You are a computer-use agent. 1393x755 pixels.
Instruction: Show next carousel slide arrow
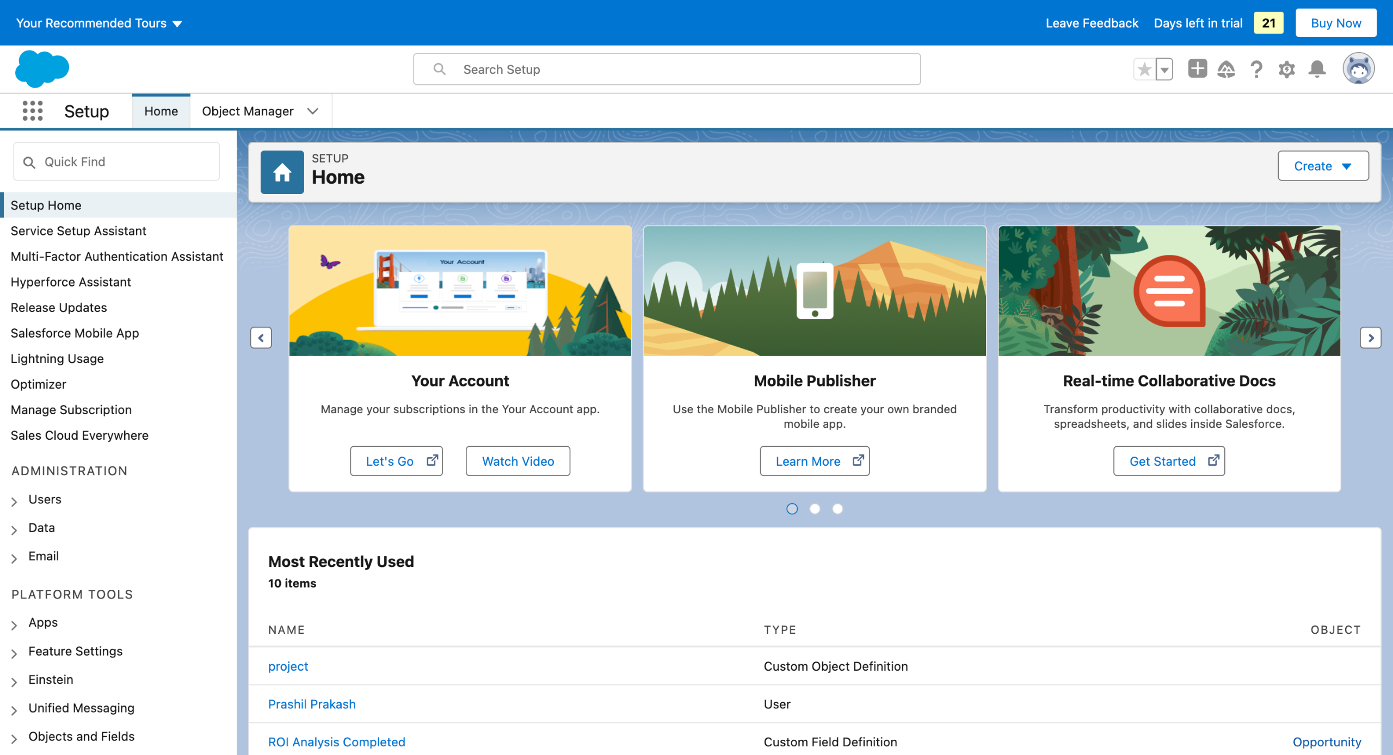1371,338
